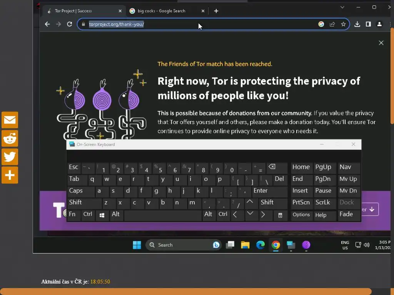Click the keyboard Help key

pyautogui.click(x=325, y=215)
